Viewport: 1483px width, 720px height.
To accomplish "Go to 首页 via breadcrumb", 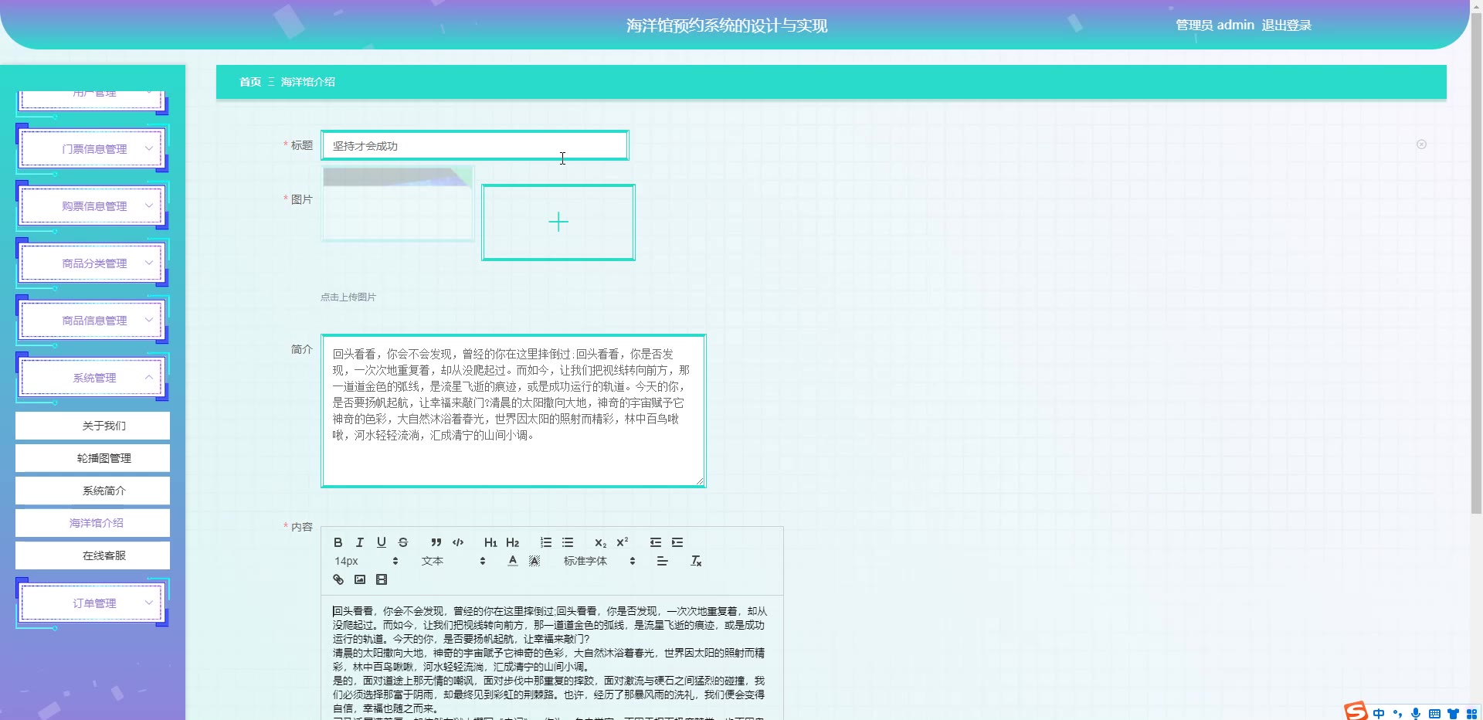I will coord(250,82).
